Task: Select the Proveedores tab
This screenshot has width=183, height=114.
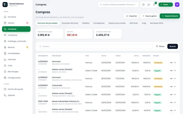Action: 99,23
